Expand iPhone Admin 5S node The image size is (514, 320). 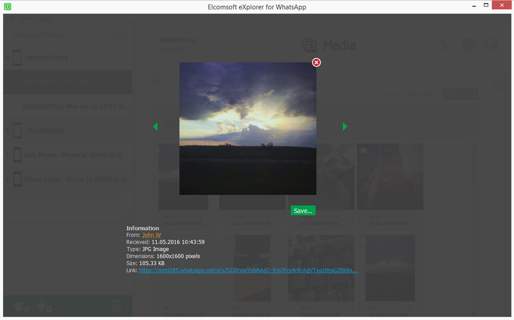(8, 179)
